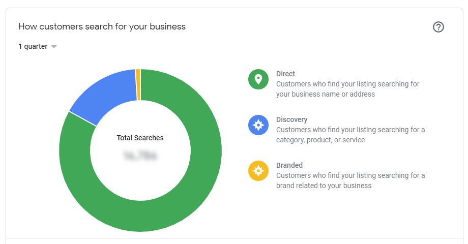The width and height of the screenshot is (468, 244).
Task: Click the blue Discovery compass icon
Action: (258, 125)
